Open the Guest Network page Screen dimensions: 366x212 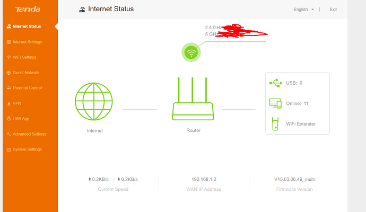click(x=26, y=73)
